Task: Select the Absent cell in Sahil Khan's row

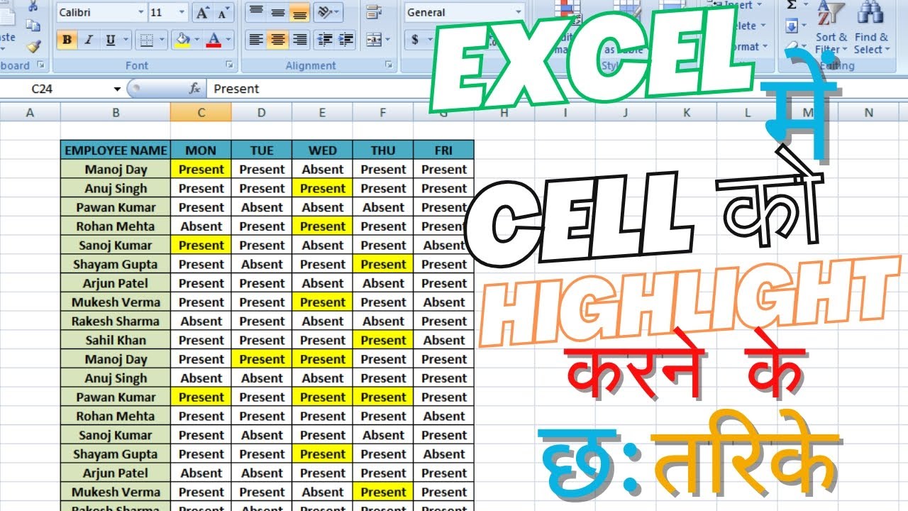Action: click(444, 340)
